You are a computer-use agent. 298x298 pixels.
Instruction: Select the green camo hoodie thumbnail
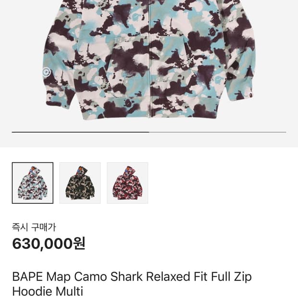tap(80, 183)
